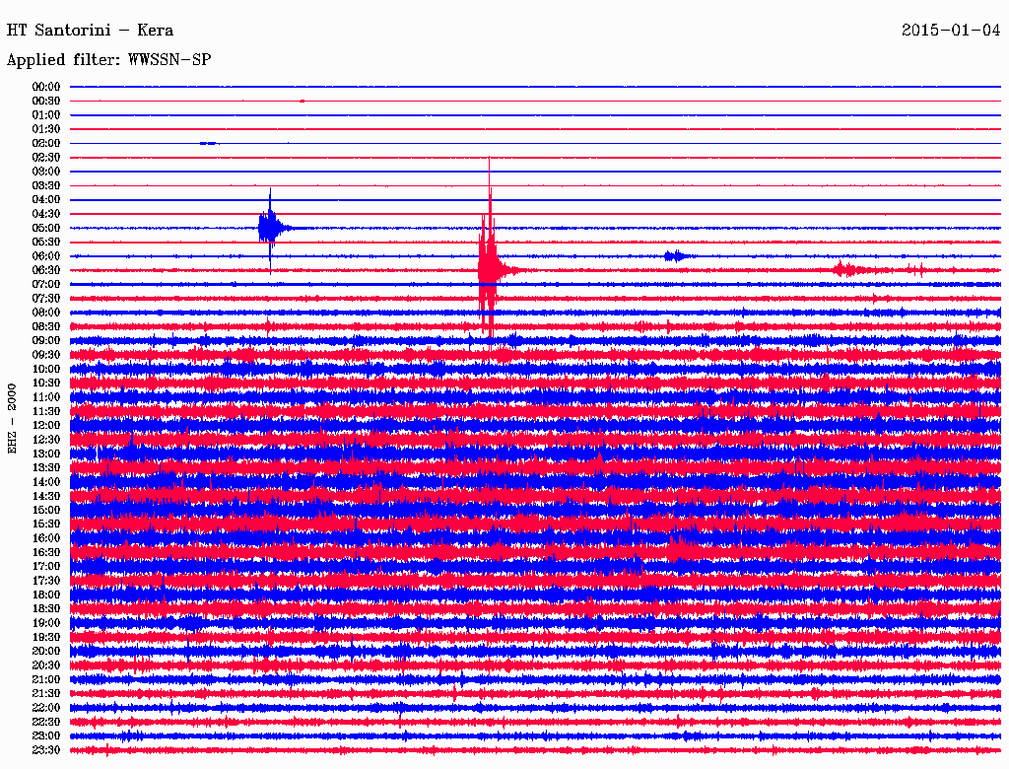Click the 12:00 time label
This screenshot has width=1009, height=769.
46,426
